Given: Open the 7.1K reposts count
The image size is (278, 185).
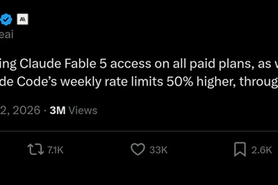Looking at the screenshot, I should click(55, 150).
